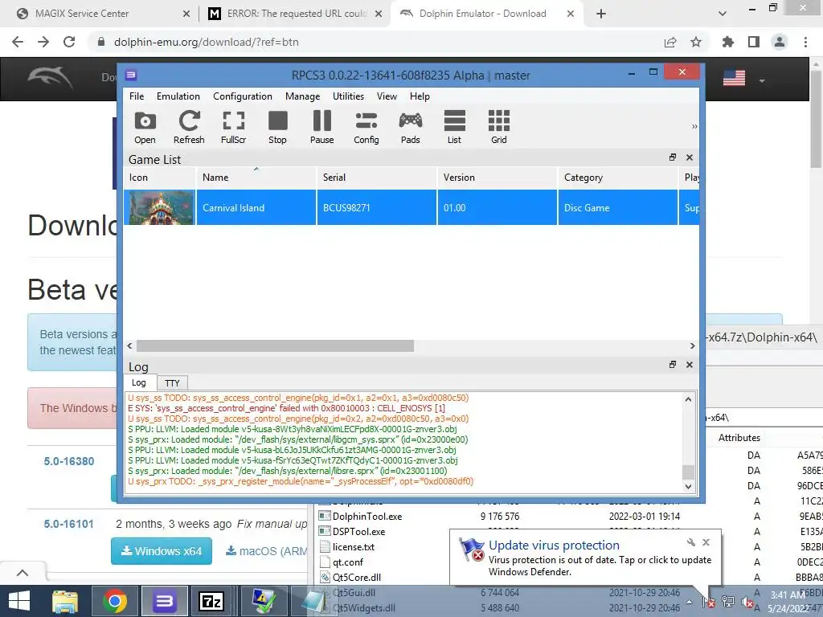This screenshot has width=823, height=617.
Task: Open Chrome extensions puzzle icon
Action: 728,42
